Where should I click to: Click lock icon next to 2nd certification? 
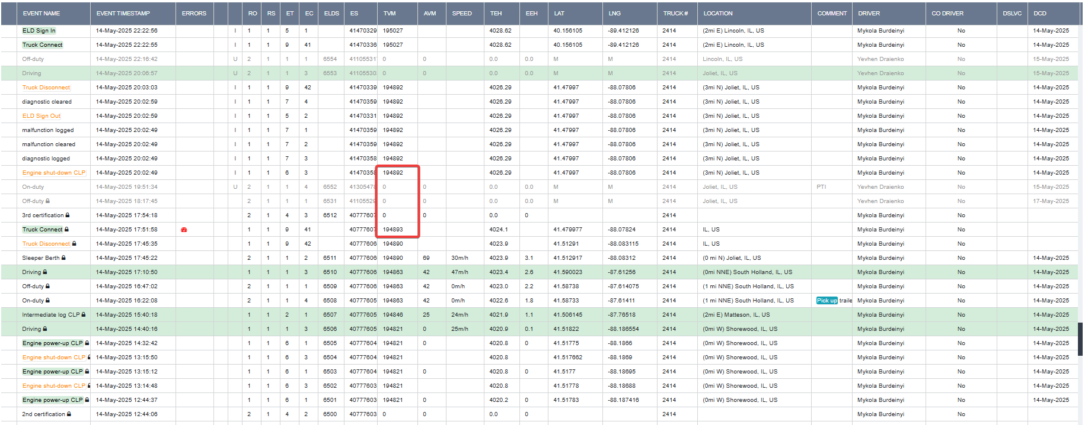tap(69, 414)
